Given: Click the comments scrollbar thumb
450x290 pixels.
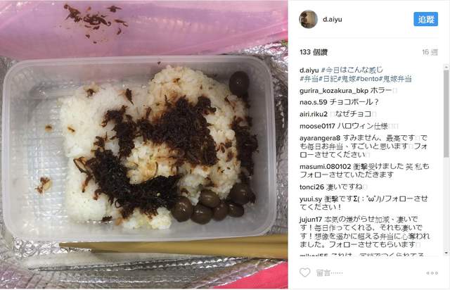Looking at the screenshot, I should (x=446, y=113).
